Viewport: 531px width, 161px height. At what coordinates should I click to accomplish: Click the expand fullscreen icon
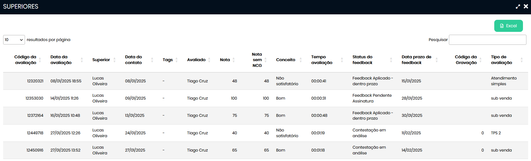[518, 6]
